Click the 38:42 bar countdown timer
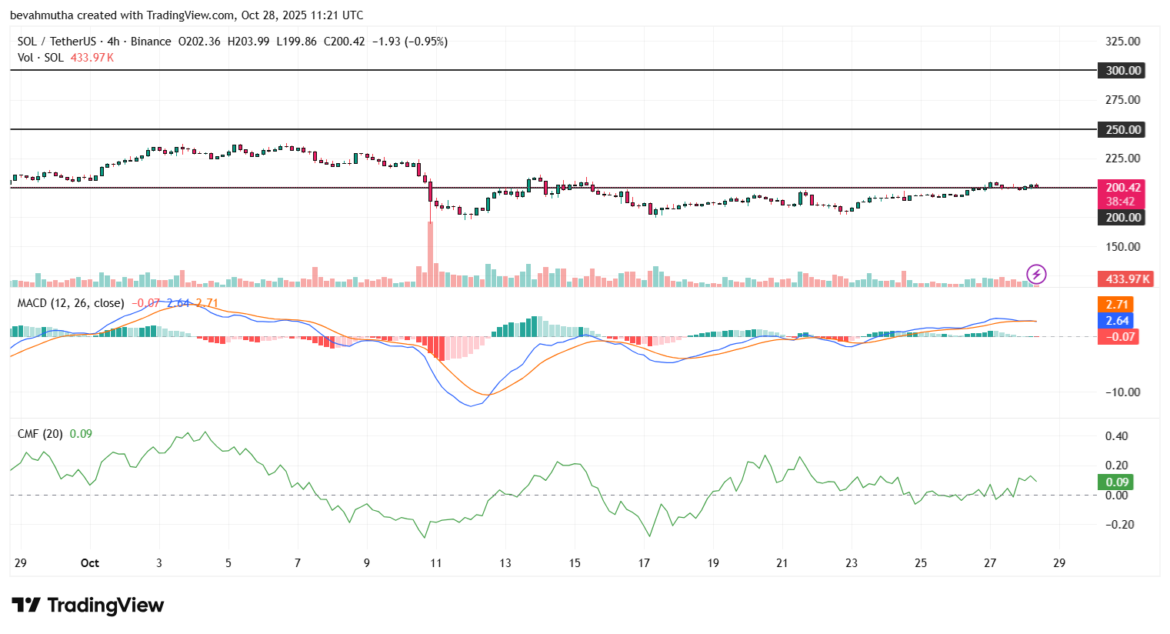1170x634 pixels. click(x=1120, y=202)
